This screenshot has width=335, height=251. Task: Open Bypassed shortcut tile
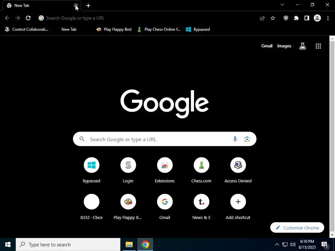[x=92, y=170]
